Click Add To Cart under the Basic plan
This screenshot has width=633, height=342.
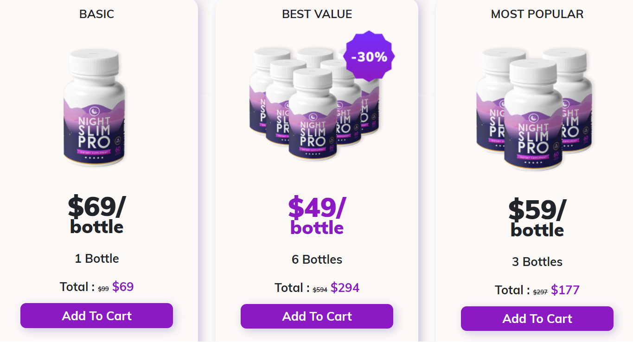pyautogui.click(x=96, y=316)
